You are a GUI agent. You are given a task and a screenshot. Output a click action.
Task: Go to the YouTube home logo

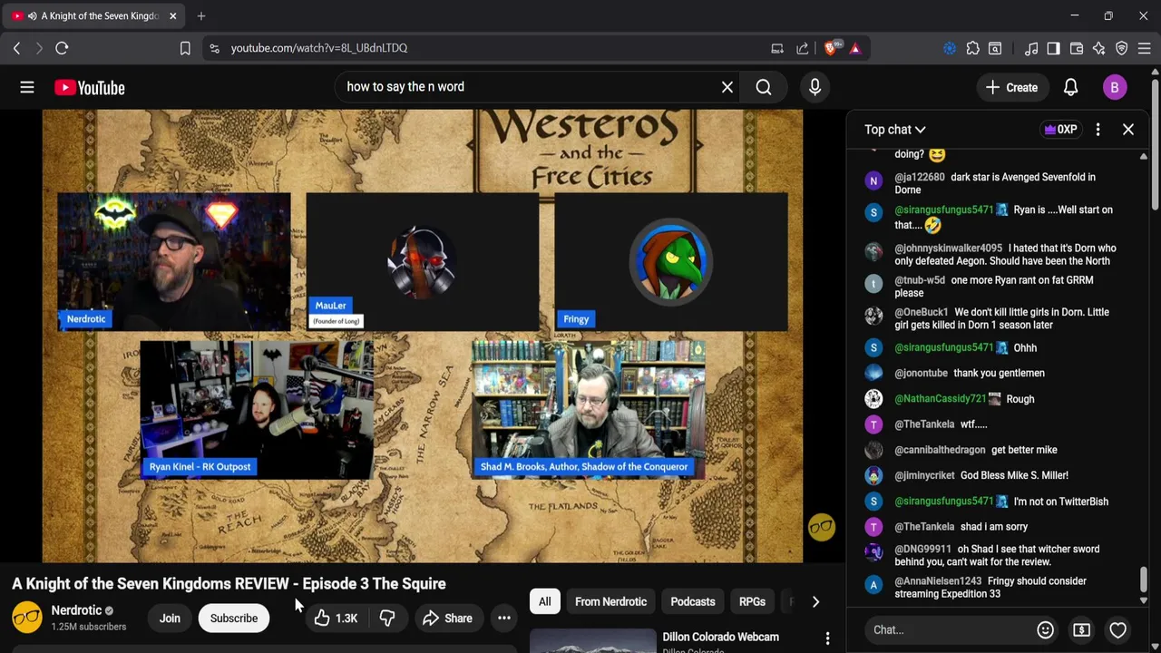89,87
